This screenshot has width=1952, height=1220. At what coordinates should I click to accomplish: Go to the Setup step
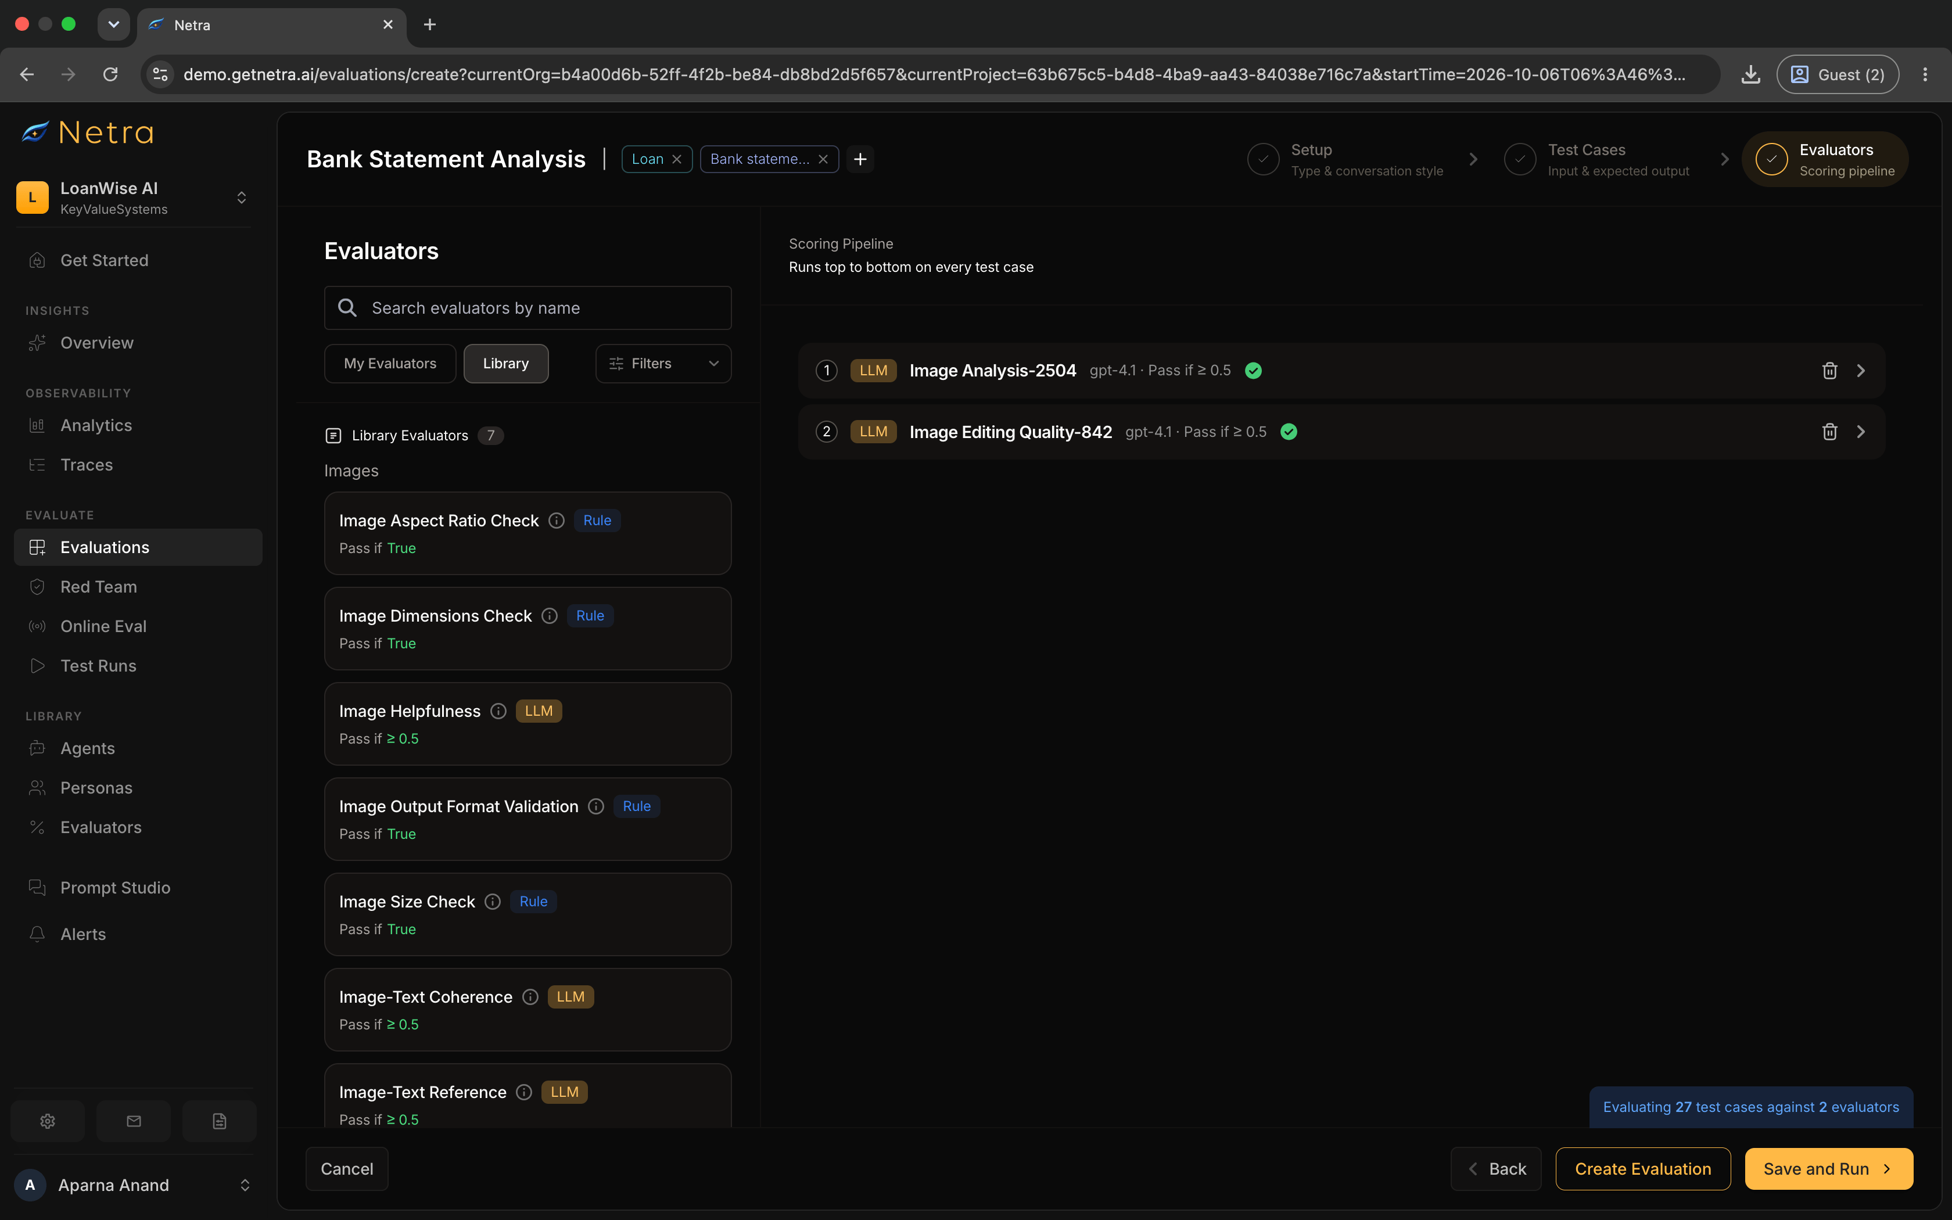pos(1345,160)
